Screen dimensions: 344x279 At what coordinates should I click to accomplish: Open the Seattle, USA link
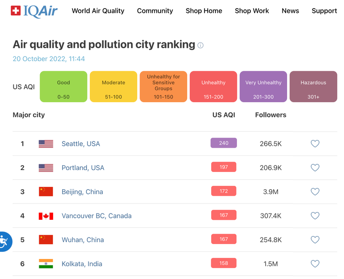pos(81,144)
